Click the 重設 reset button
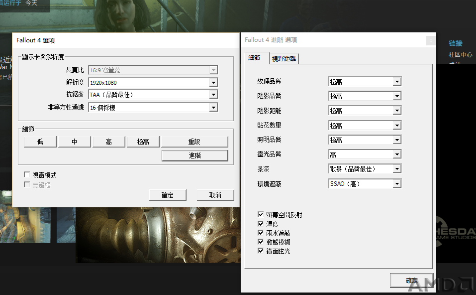476x295 pixels. tap(194, 142)
